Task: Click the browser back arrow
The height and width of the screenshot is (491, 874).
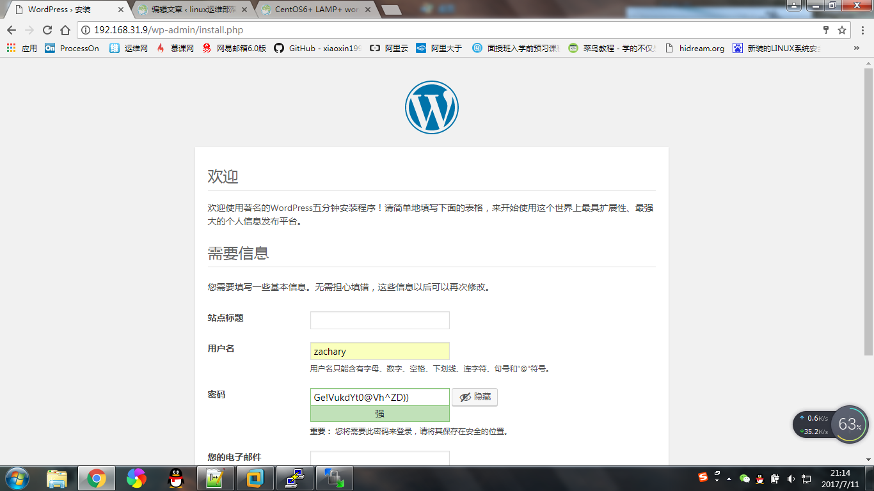Action: click(12, 30)
